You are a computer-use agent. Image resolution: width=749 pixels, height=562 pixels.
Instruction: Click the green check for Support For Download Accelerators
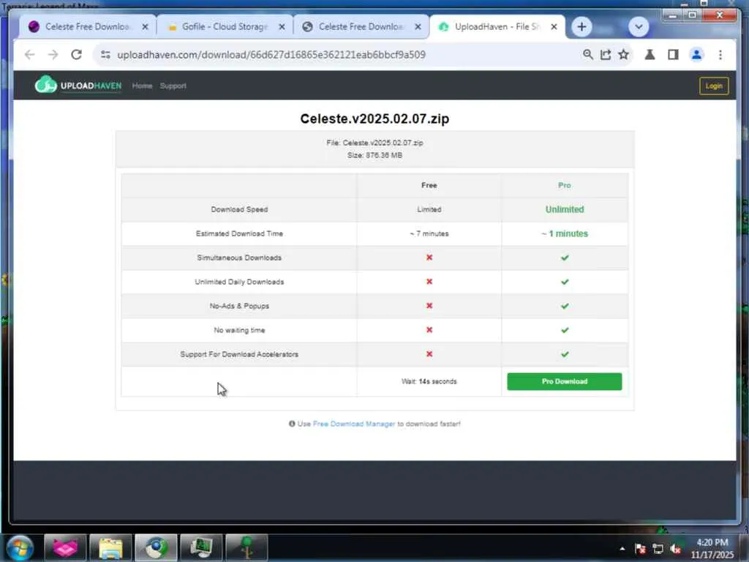565,355
